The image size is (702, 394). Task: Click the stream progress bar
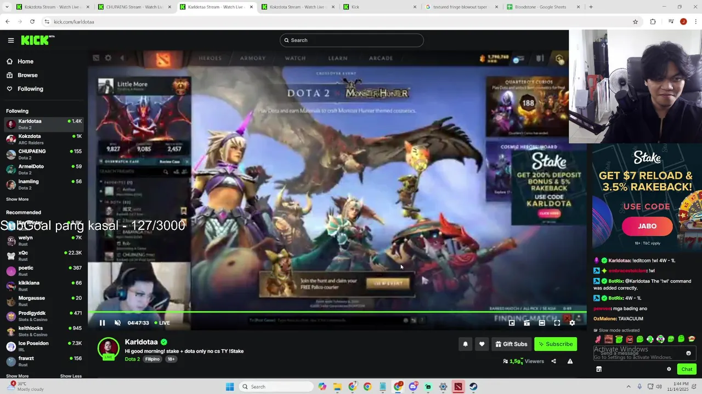(x=337, y=312)
